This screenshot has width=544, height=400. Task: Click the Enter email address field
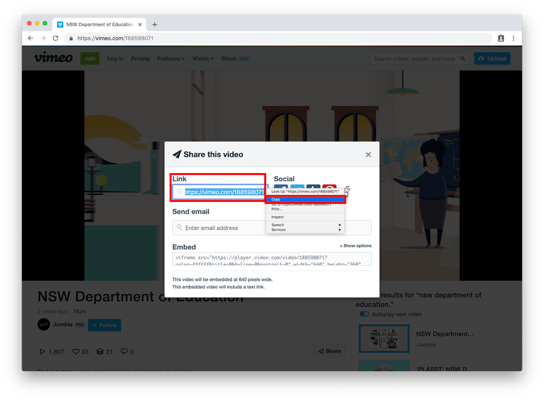pyautogui.click(x=272, y=228)
